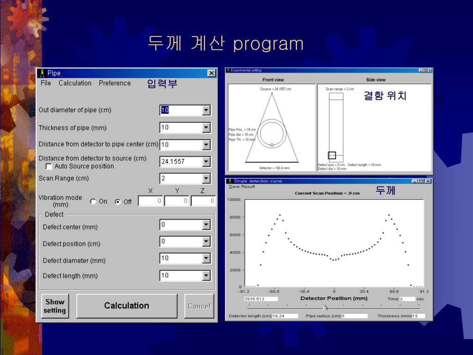Expand the Defect position dropdown
This screenshot has height=355, width=473.
[x=206, y=241]
